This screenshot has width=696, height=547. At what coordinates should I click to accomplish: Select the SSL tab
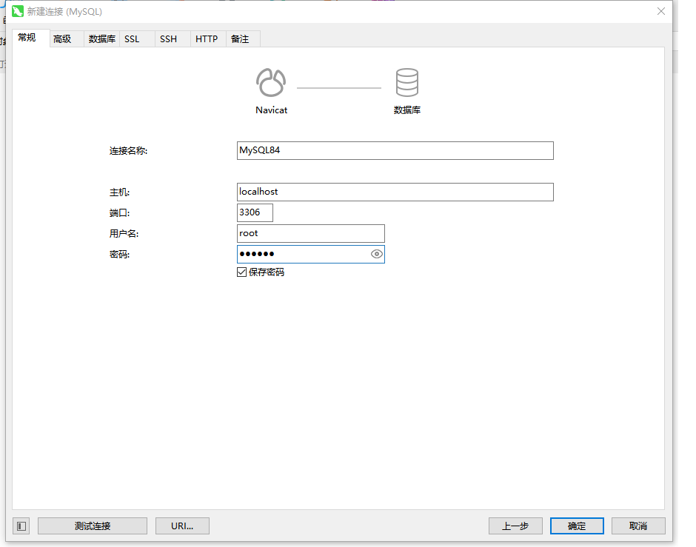pos(132,39)
